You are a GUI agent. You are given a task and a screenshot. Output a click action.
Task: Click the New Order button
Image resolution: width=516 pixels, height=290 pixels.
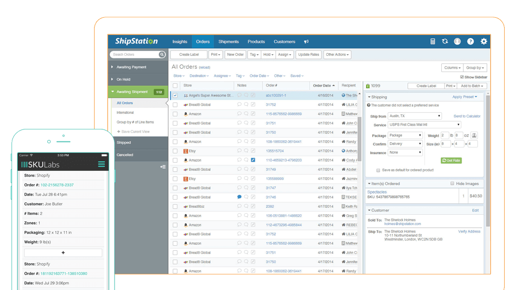[235, 55]
